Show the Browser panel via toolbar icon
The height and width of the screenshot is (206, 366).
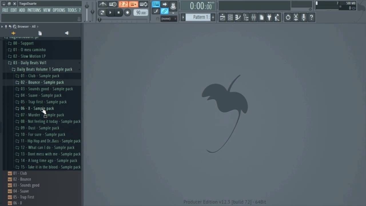pos(246,17)
